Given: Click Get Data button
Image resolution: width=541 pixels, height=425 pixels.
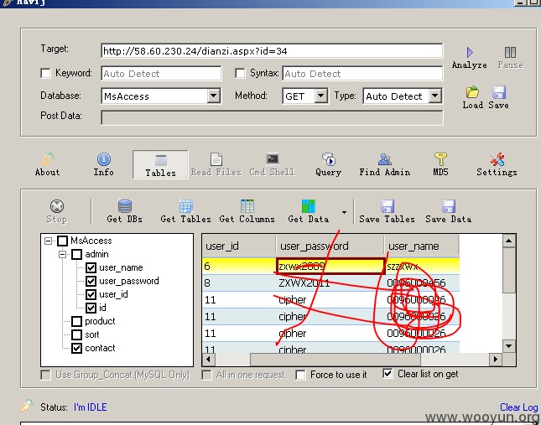Looking at the screenshot, I should tap(309, 211).
